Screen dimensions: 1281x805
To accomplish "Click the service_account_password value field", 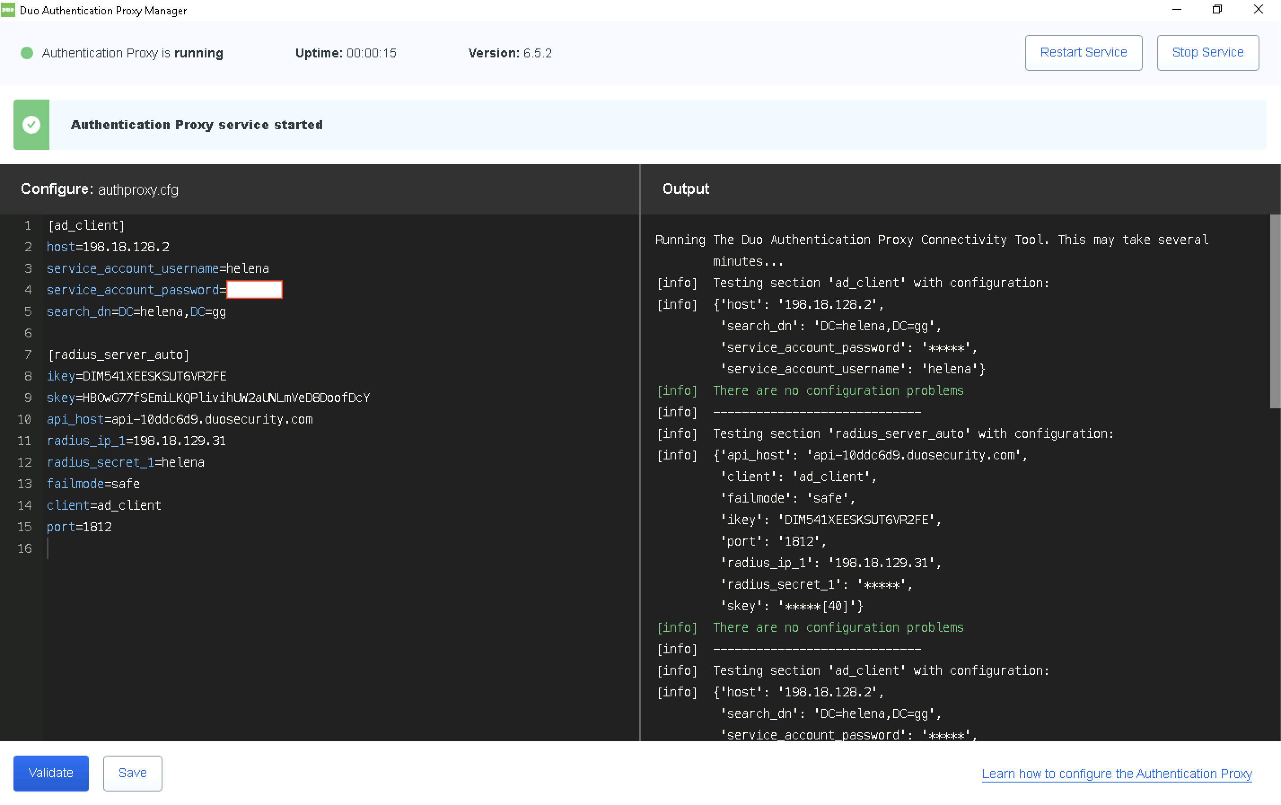I will (x=254, y=290).
